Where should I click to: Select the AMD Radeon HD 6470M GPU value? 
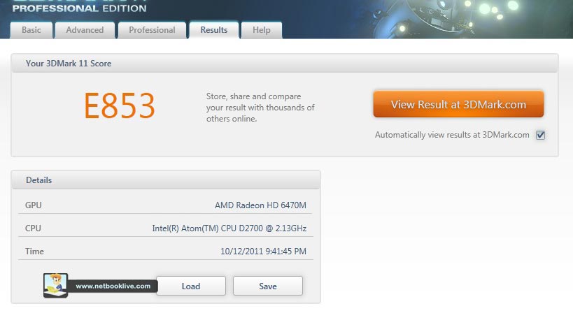[x=260, y=205]
